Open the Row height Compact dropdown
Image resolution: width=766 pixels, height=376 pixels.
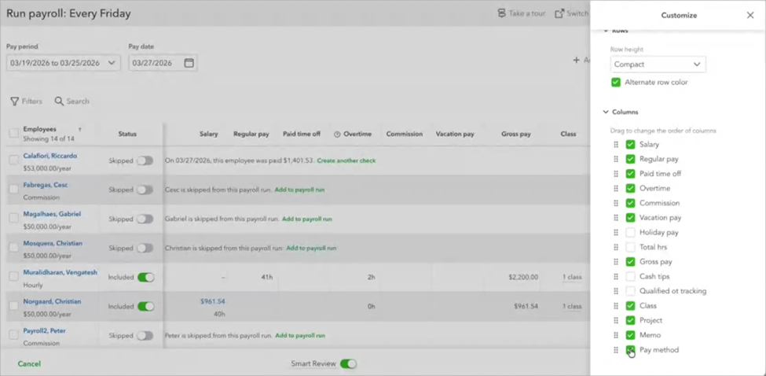[x=658, y=65]
